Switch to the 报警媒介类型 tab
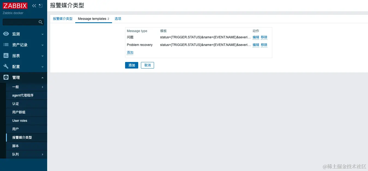368x171 pixels. click(x=63, y=19)
